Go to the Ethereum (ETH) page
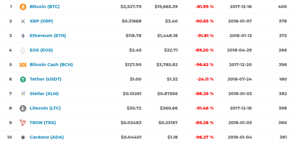The image size is (293, 144). (x=48, y=36)
